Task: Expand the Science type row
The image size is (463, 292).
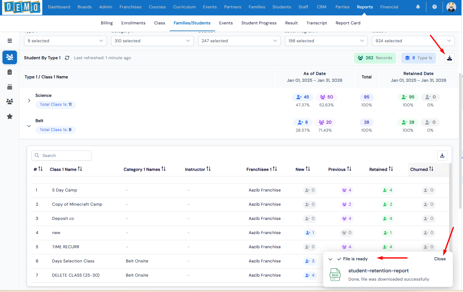Action: (29, 101)
